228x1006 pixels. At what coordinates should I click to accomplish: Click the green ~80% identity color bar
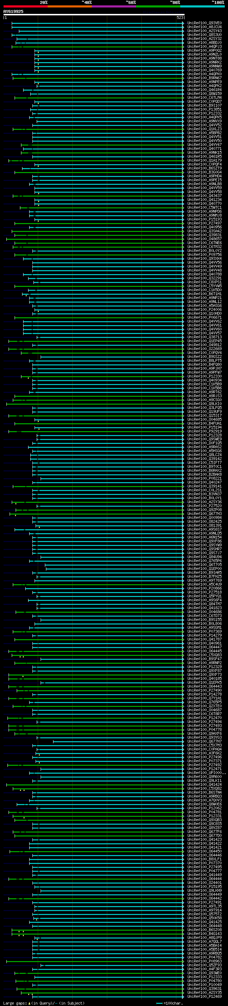158,6
